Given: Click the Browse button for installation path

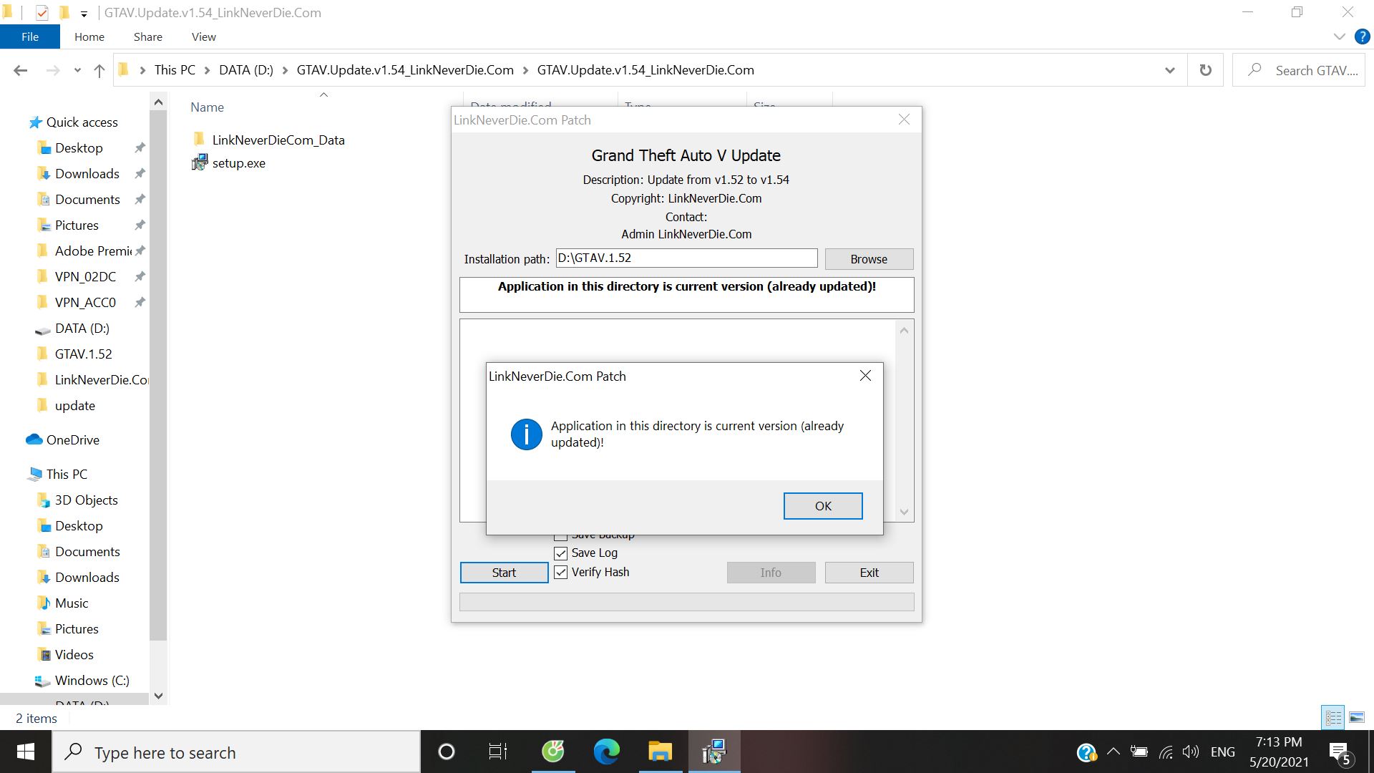Looking at the screenshot, I should click(x=869, y=259).
